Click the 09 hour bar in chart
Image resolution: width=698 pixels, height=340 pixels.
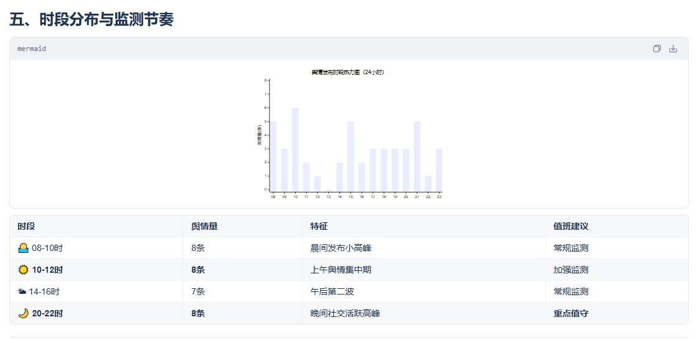(284, 170)
